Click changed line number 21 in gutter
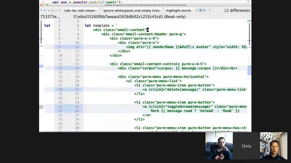291x163 pixels. (77, 90)
